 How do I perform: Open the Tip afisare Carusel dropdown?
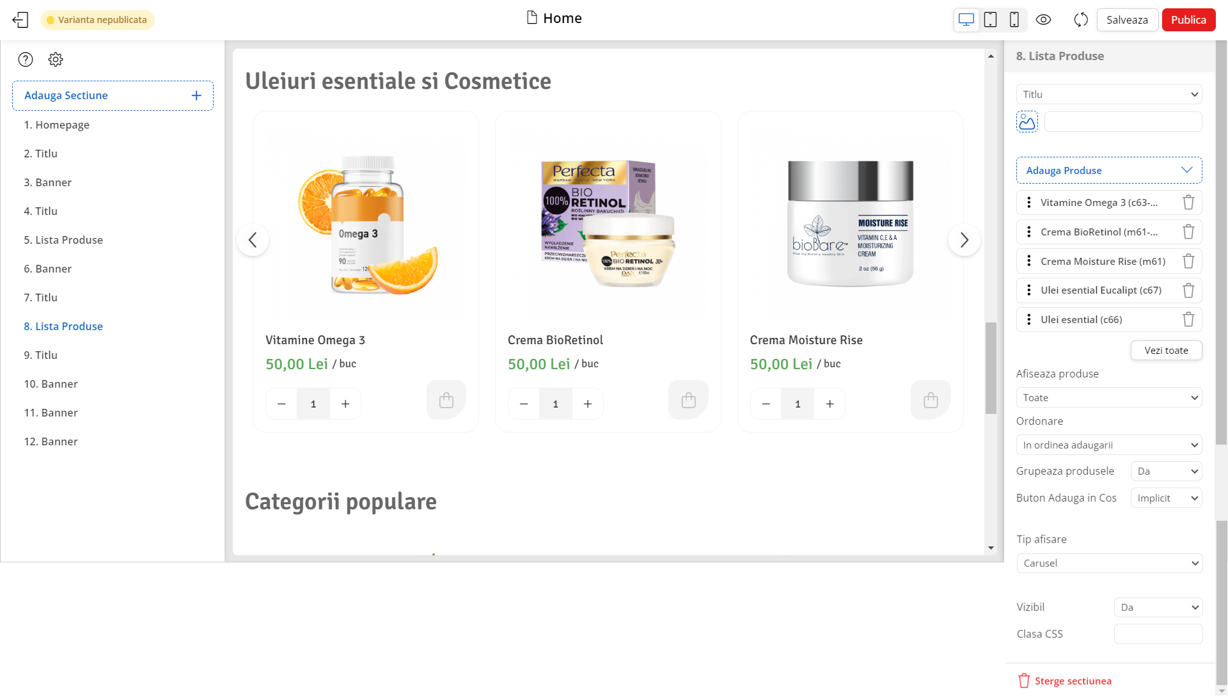click(x=1110, y=563)
